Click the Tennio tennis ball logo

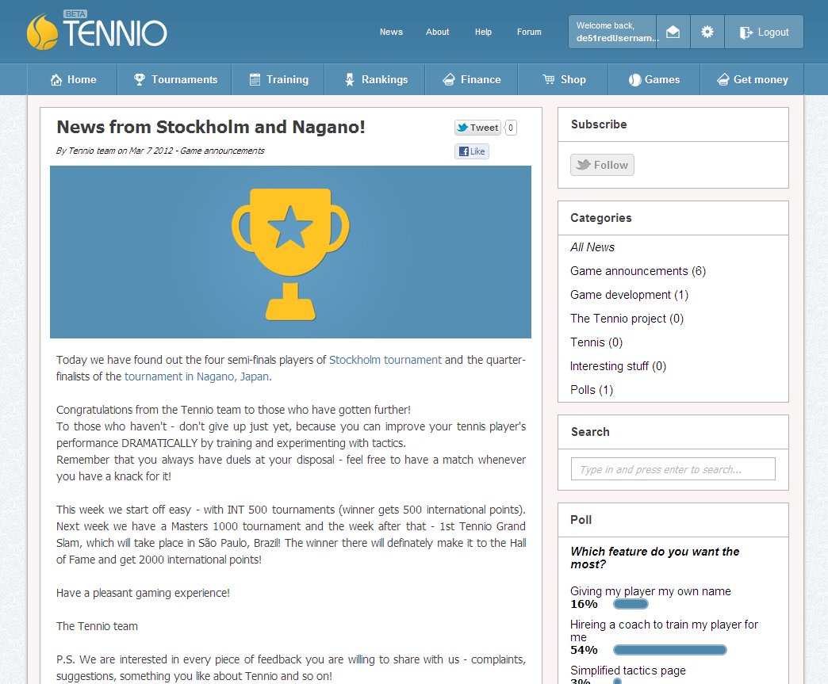pos(42,32)
